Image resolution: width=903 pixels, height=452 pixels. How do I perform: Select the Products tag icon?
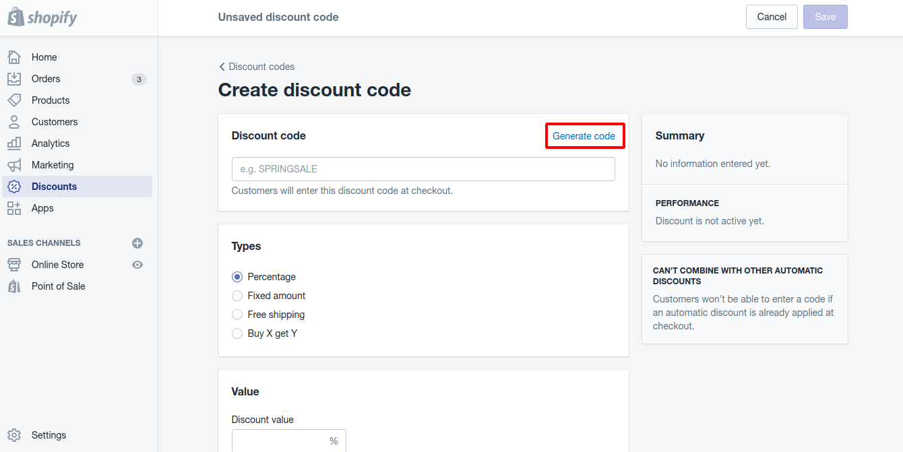[x=14, y=100]
